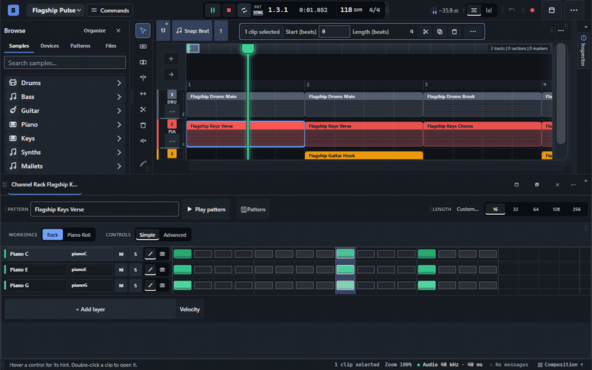Click the Pattern button
Image resolution: width=592 pixels, height=370 pixels.
tap(253, 209)
